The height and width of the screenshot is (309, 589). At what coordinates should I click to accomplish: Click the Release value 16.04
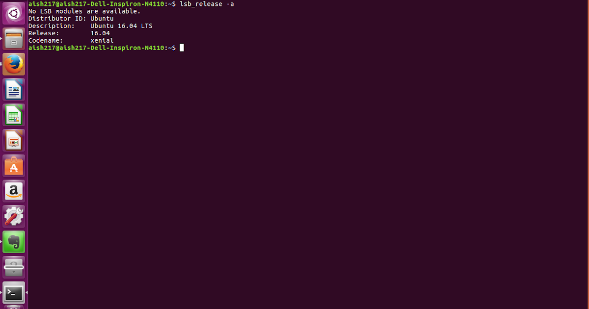(x=100, y=33)
